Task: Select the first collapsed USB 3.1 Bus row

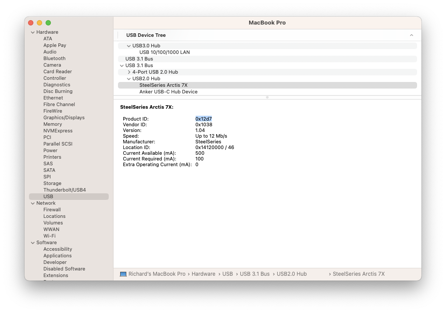Action: click(268, 59)
